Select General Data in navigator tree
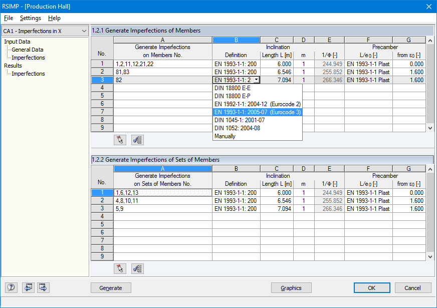Image resolution: width=437 pixels, height=308 pixels. tap(27, 50)
